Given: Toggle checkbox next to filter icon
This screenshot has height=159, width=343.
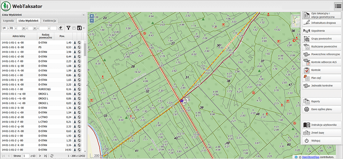Looking at the screenshot, I should [74, 28].
